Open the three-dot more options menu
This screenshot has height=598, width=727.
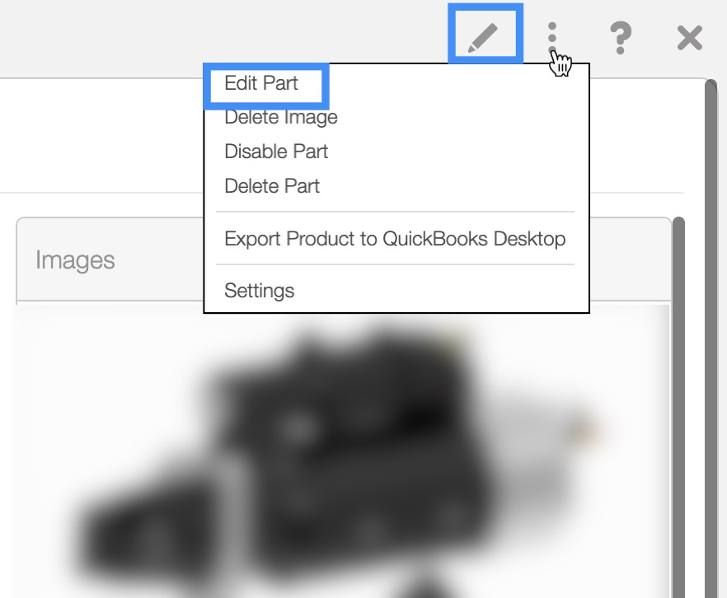[x=553, y=39]
